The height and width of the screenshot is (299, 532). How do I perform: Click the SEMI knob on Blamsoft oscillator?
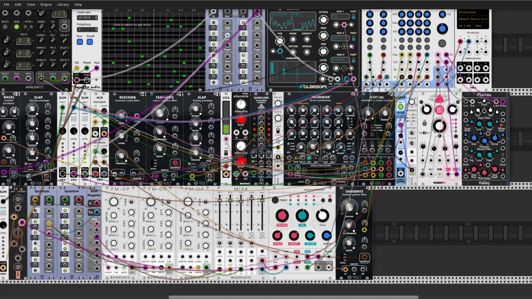(x=323, y=36)
